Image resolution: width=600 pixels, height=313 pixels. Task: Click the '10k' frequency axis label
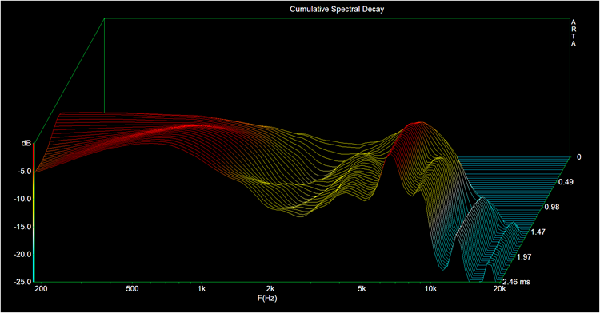(x=430, y=289)
